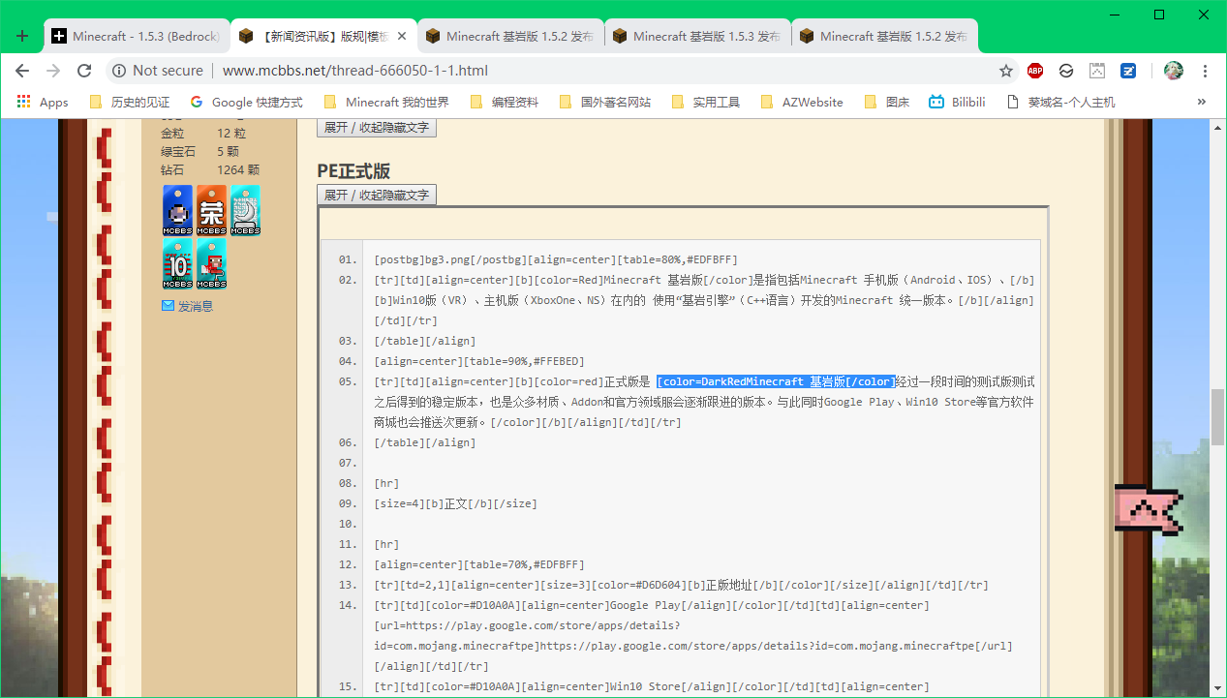Click the Bilibili favicon in bookmarks

click(936, 102)
